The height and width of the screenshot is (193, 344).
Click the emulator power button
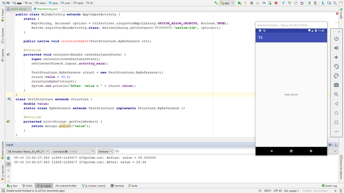coord(336,39)
